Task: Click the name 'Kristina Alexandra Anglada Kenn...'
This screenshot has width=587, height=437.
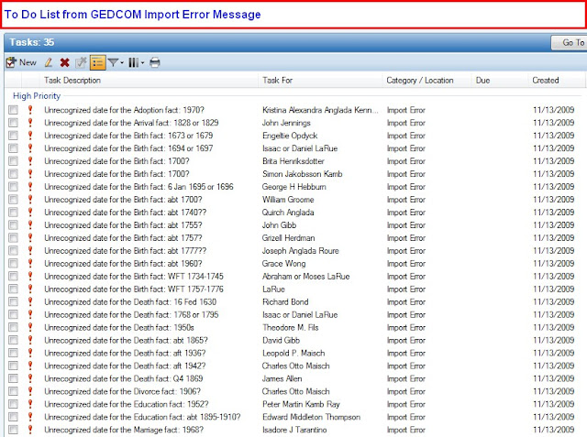Action: [x=320, y=110]
